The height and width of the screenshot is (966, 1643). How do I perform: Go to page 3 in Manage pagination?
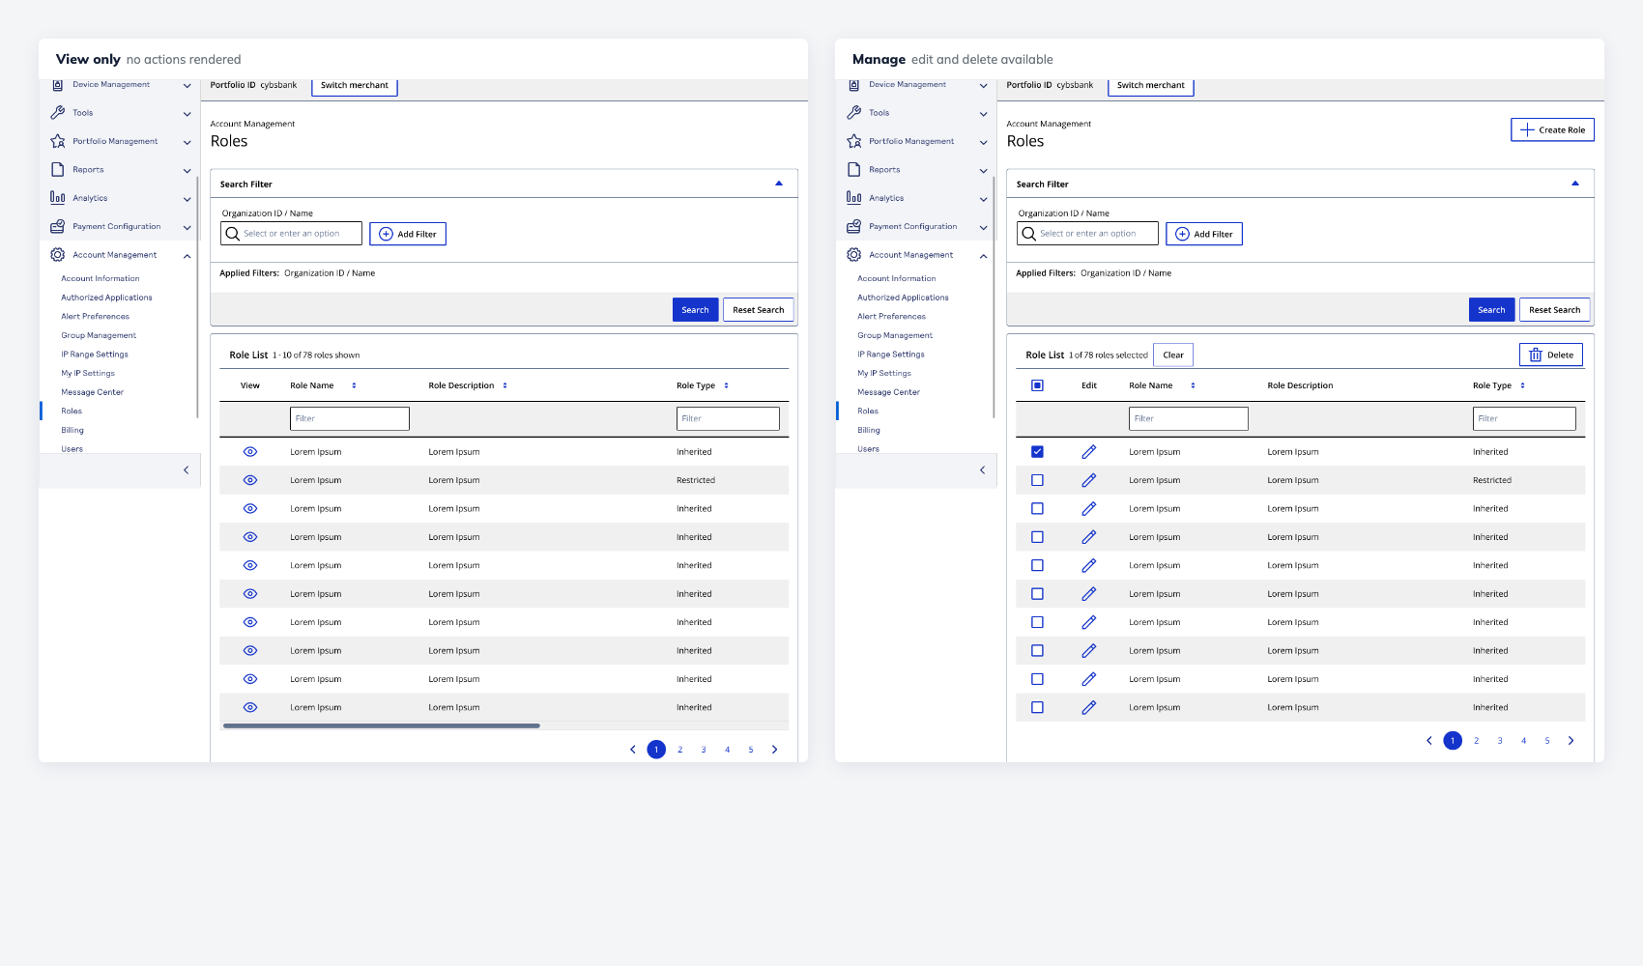(x=1500, y=741)
